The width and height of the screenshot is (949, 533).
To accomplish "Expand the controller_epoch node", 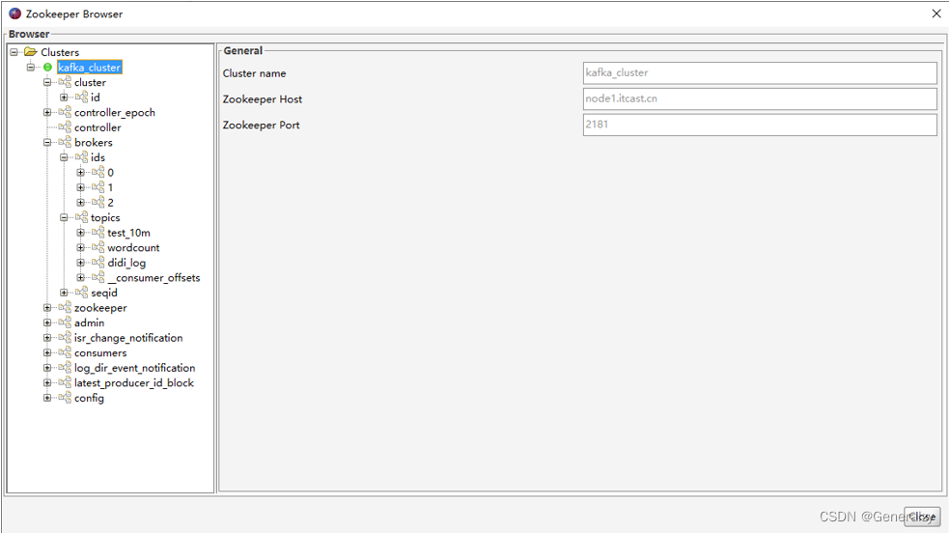I will pyautogui.click(x=47, y=113).
